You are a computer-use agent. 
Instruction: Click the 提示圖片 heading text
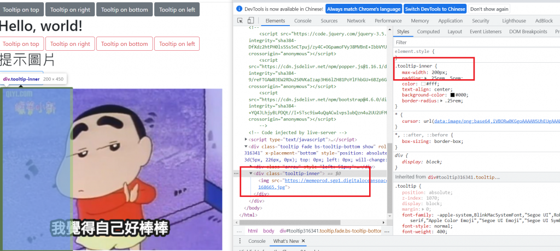point(27,59)
